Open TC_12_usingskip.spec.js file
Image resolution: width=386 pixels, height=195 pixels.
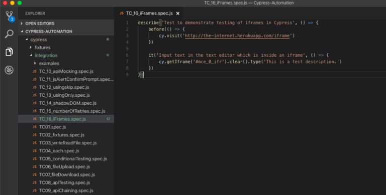click(66, 87)
